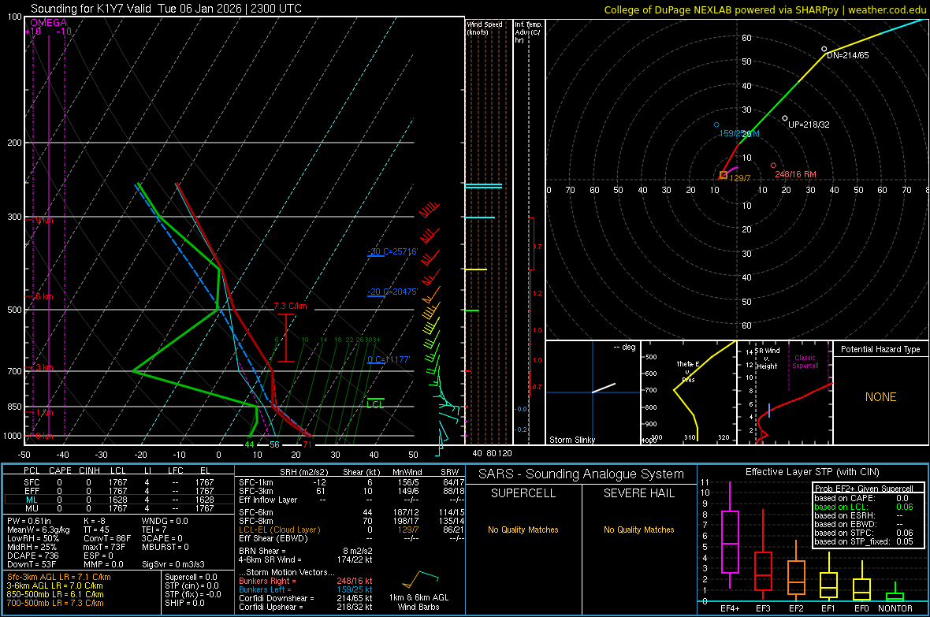Click the 0 C=11177' freezing level label

tap(389, 359)
